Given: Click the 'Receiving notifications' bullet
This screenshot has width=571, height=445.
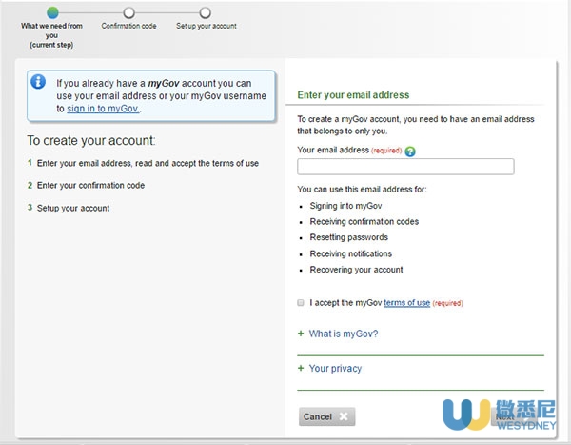Looking at the screenshot, I should [350, 253].
